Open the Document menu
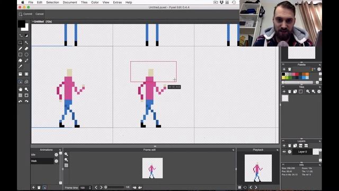This screenshot has width=339, height=191. point(70,2)
